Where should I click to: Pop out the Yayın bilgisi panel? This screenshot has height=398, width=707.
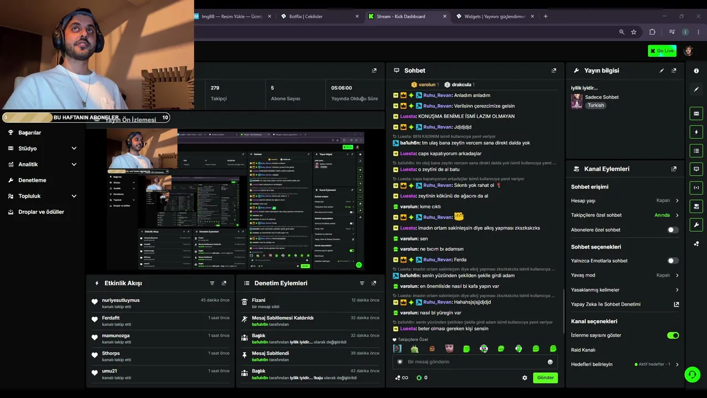(x=674, y=71)
